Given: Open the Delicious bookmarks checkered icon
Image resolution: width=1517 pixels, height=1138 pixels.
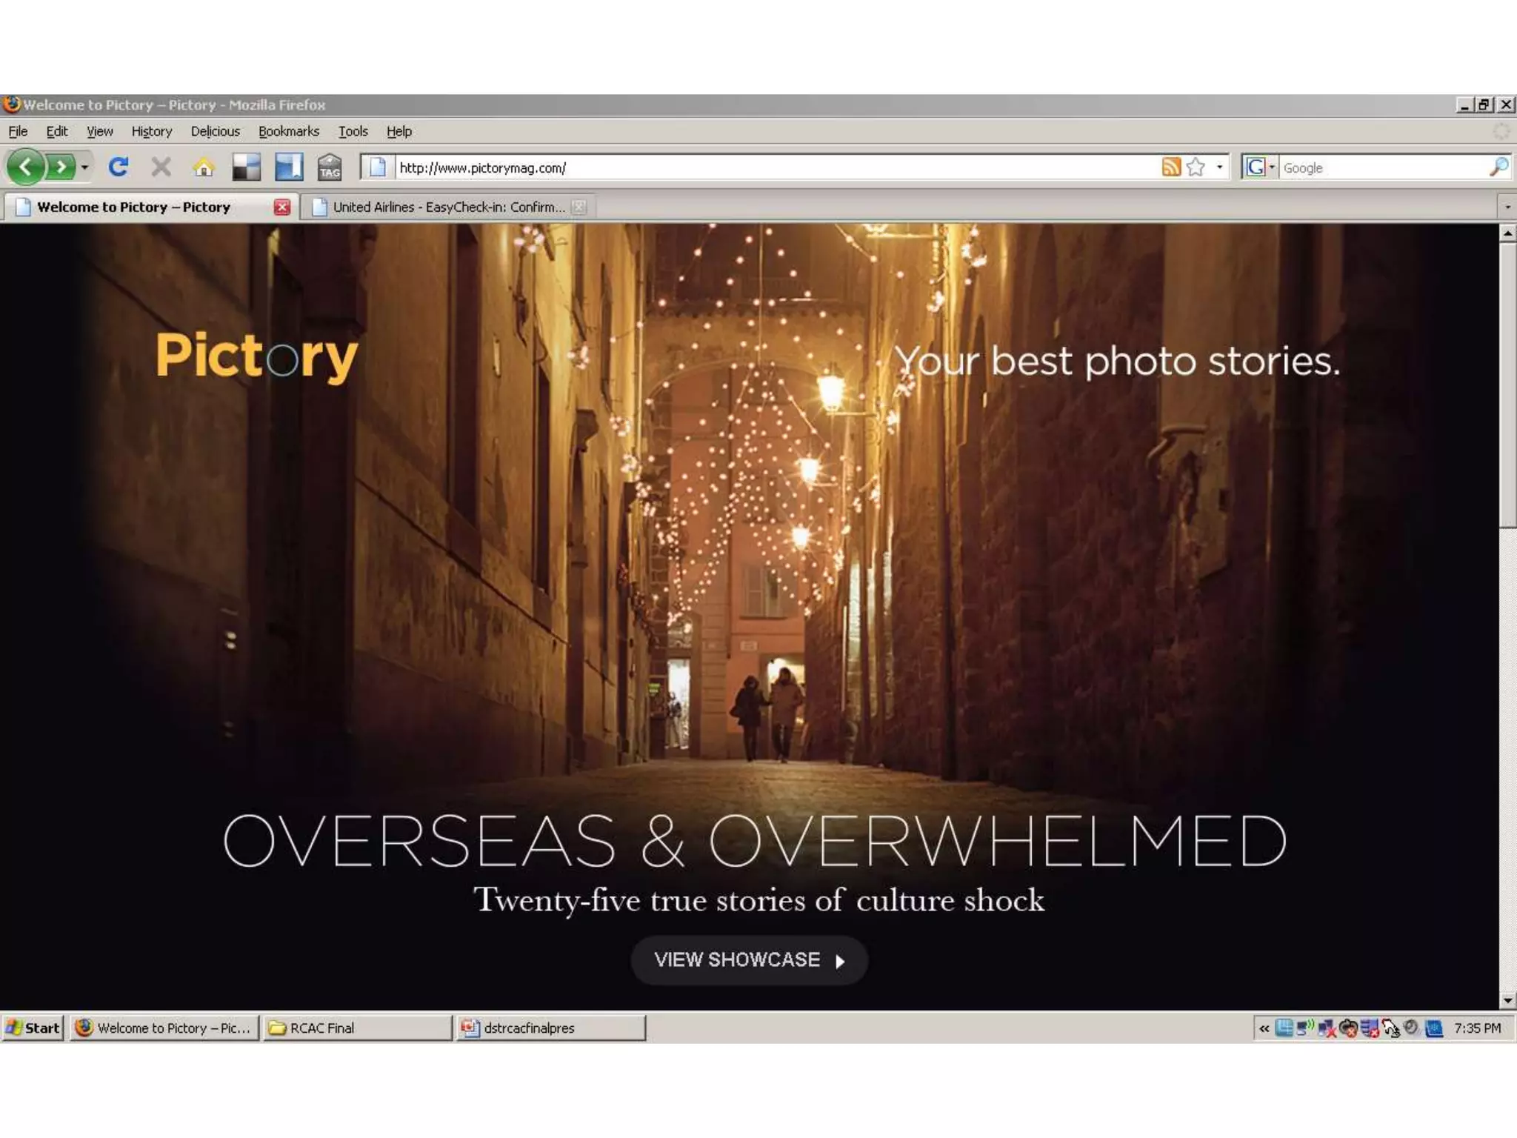Looking at the screenshot, I should tap(246, 167).
